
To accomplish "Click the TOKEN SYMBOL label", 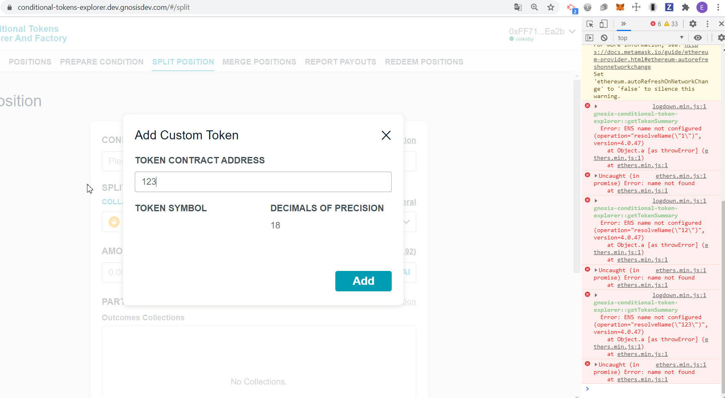I will pos(171,208).
